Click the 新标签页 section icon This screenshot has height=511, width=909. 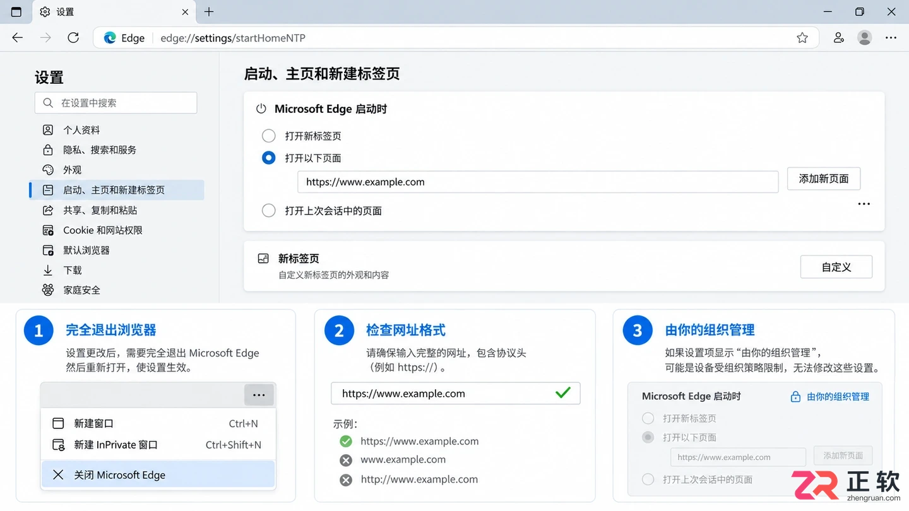coord(263,259)
